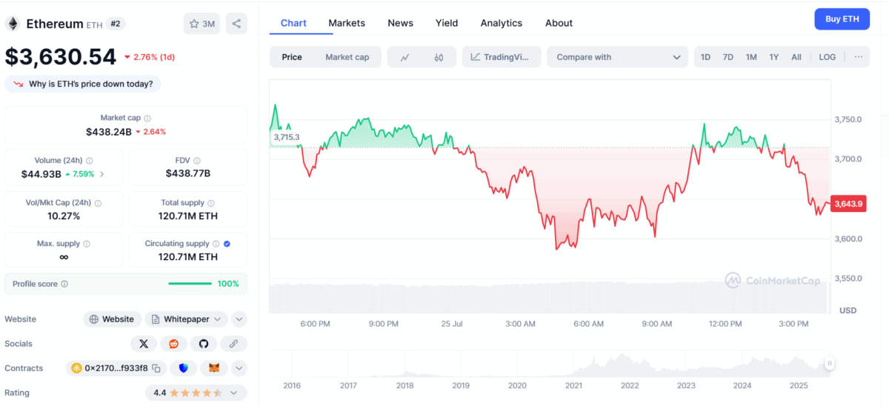Open the Compare with dropdown
889x406 pixels.
618,57
